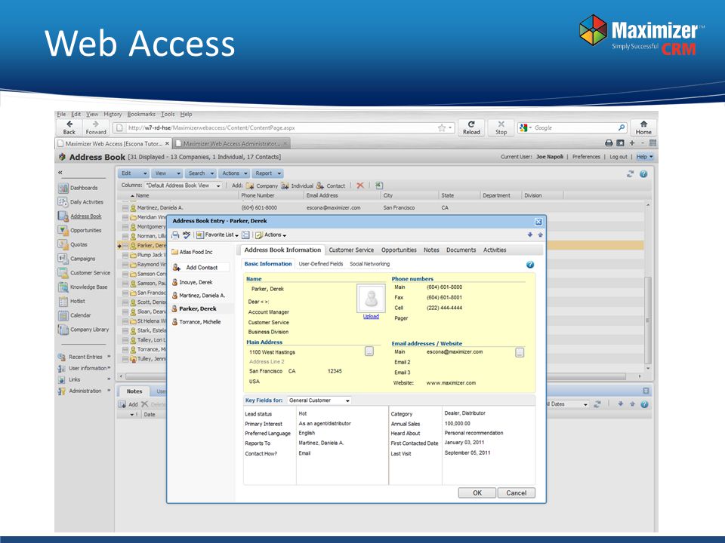This screenshot has height=543, width=725.
Task: Open the Knowledge Base module
Action: 83,287
